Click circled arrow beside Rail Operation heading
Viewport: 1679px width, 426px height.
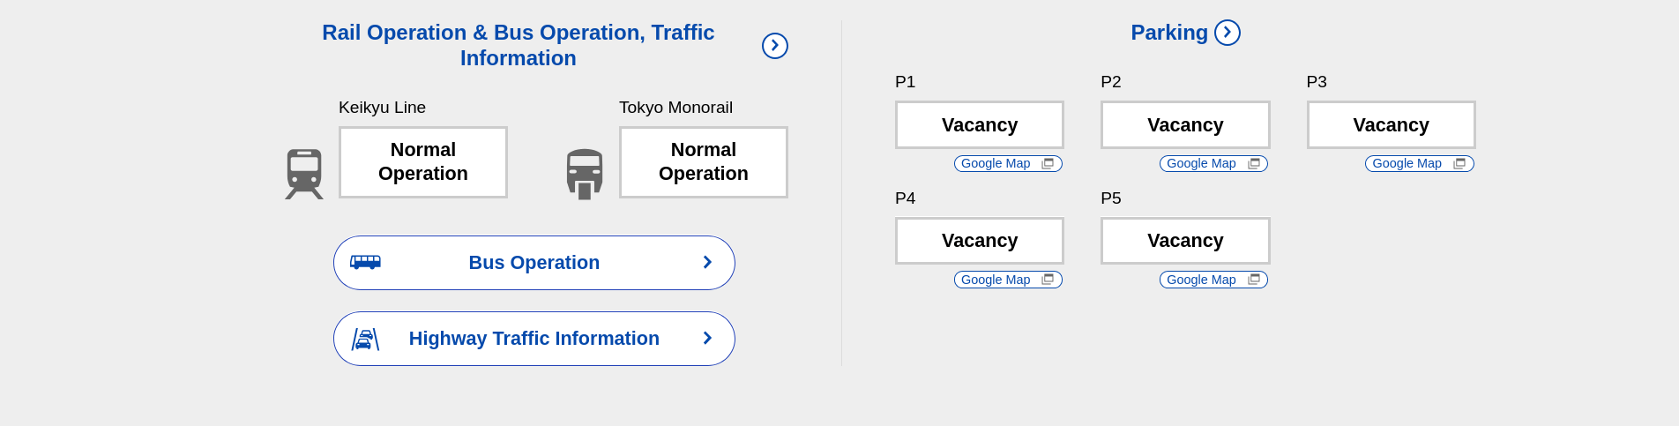775,46
